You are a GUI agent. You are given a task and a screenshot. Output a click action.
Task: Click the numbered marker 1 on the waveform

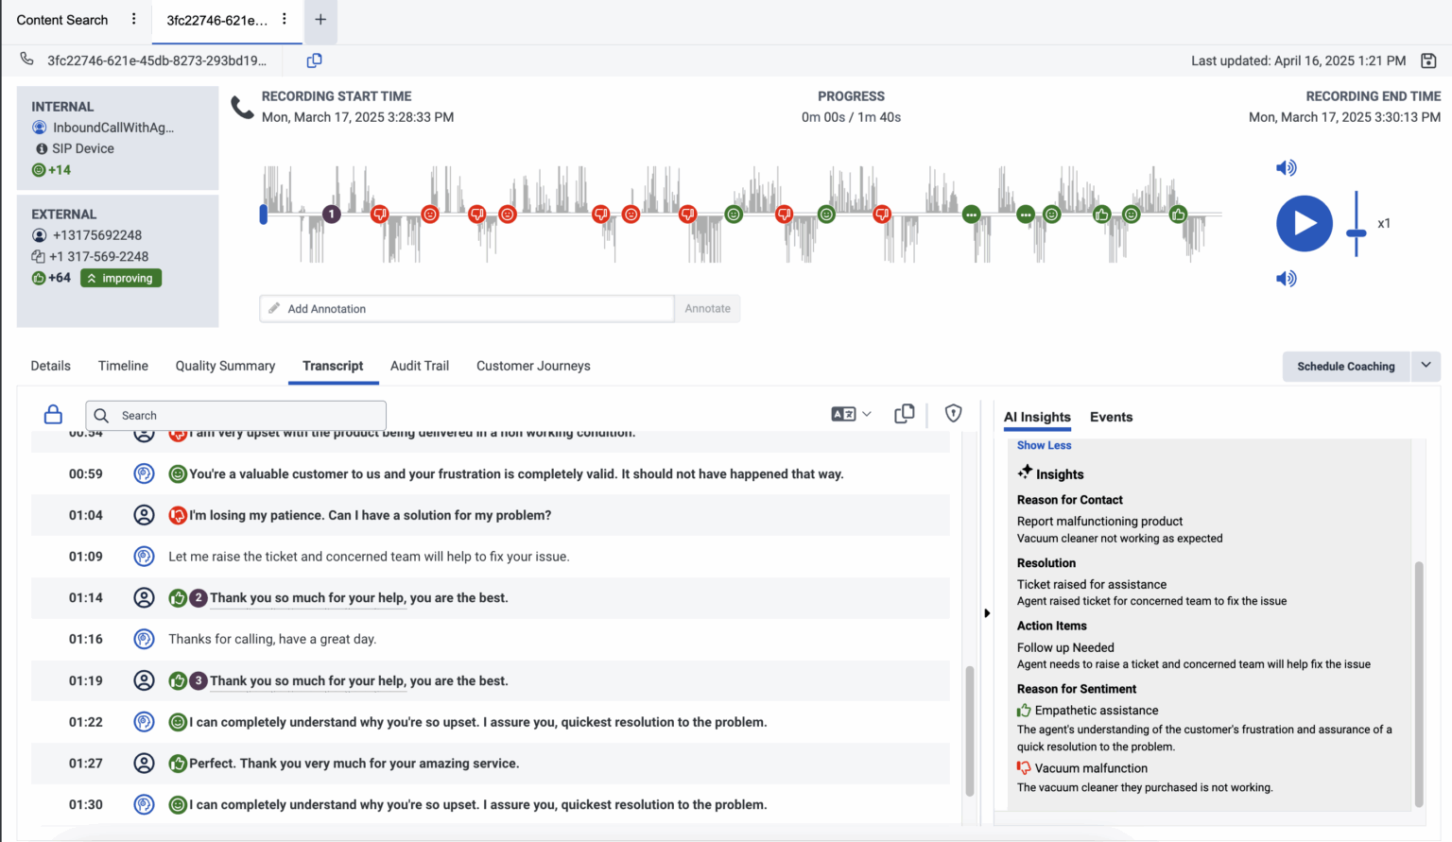pyautogui.click(x=331, y=214)
